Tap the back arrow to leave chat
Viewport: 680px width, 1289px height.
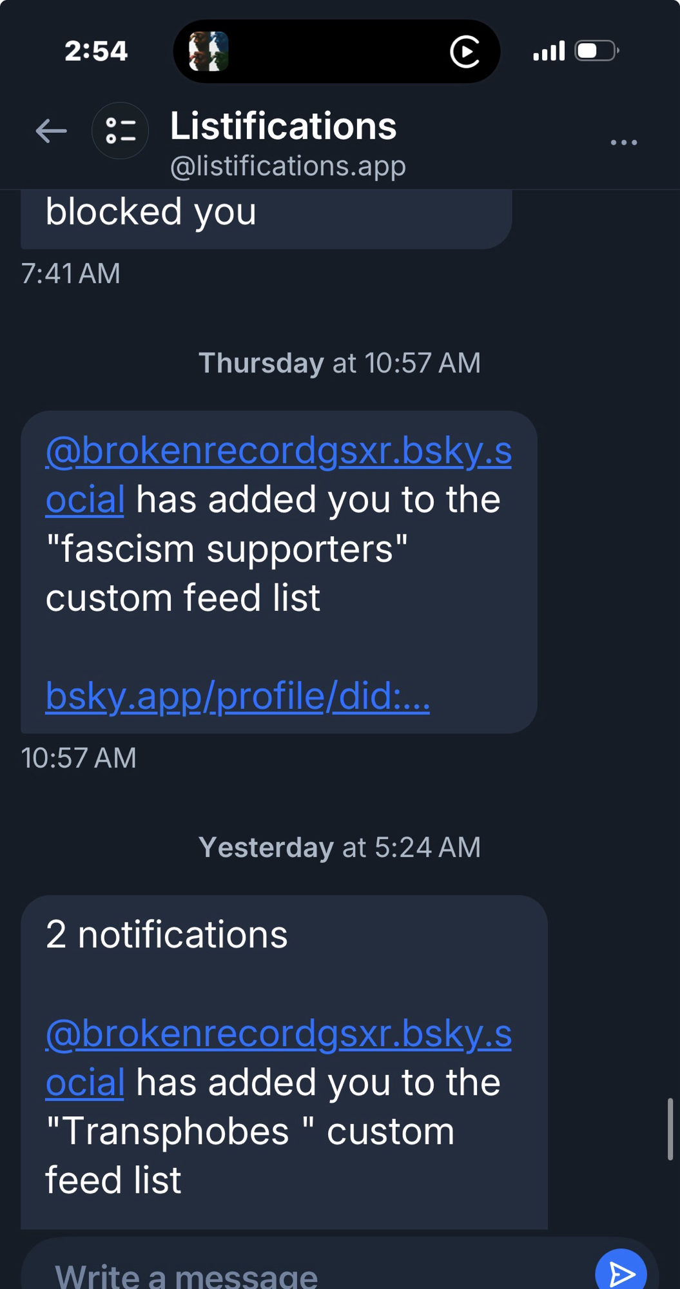coord(51,131)
